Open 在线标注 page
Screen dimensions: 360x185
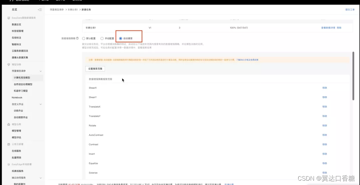coord(17,38)
